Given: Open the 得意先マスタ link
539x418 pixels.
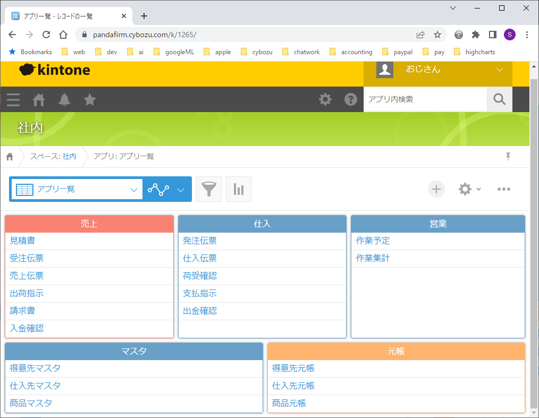Looking at the screenshot, I should point(35,369).
